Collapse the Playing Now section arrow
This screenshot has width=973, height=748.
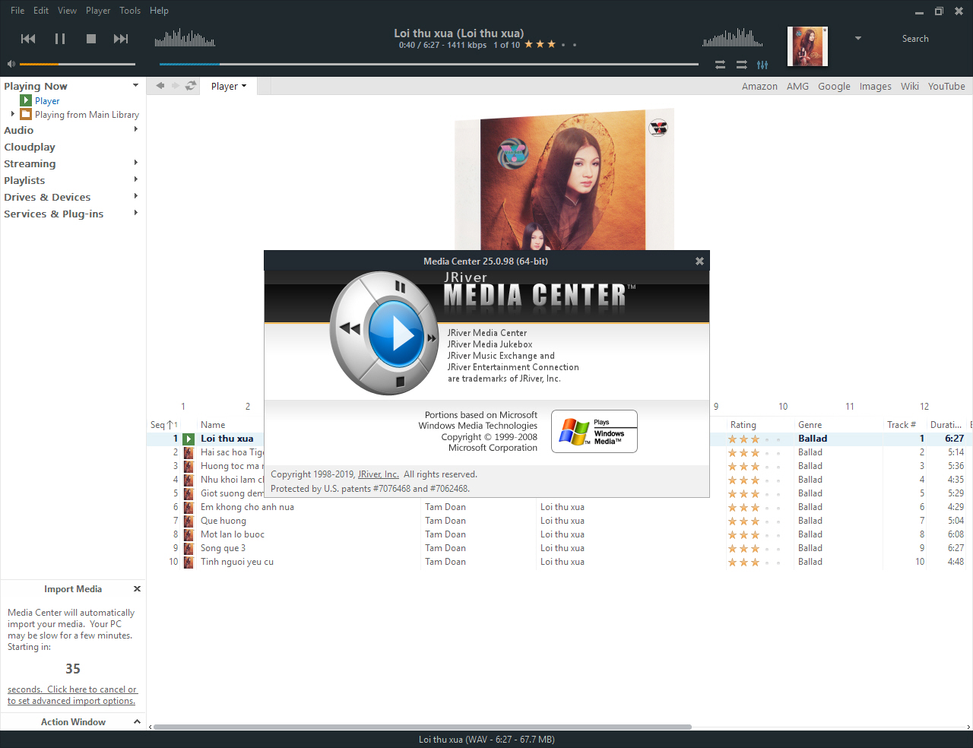coord(136,85)
